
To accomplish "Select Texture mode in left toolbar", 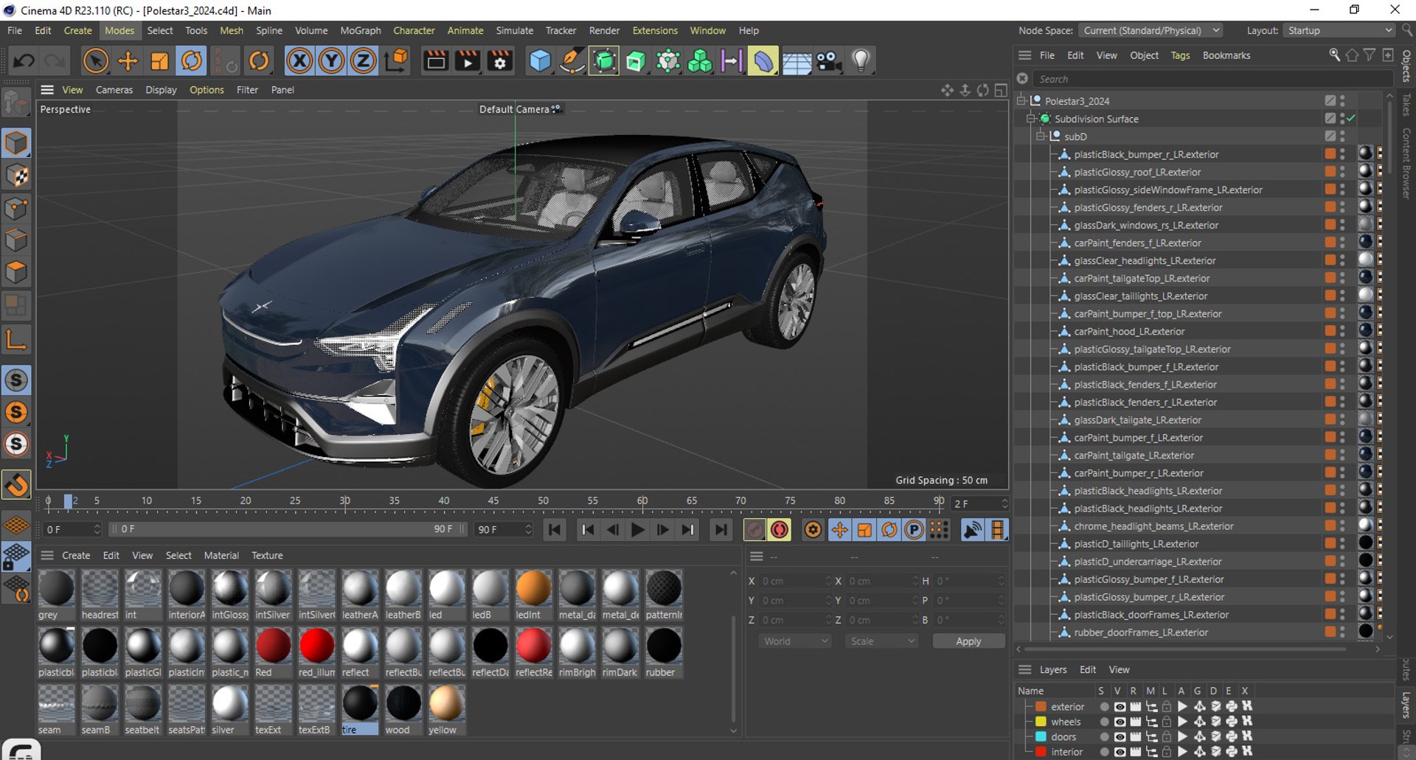I will (x=16, y=176).
